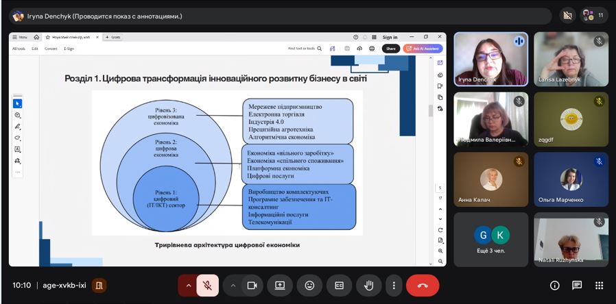616x304 pixels.
Task: Go to next page with down chevron
Action: 440,219
